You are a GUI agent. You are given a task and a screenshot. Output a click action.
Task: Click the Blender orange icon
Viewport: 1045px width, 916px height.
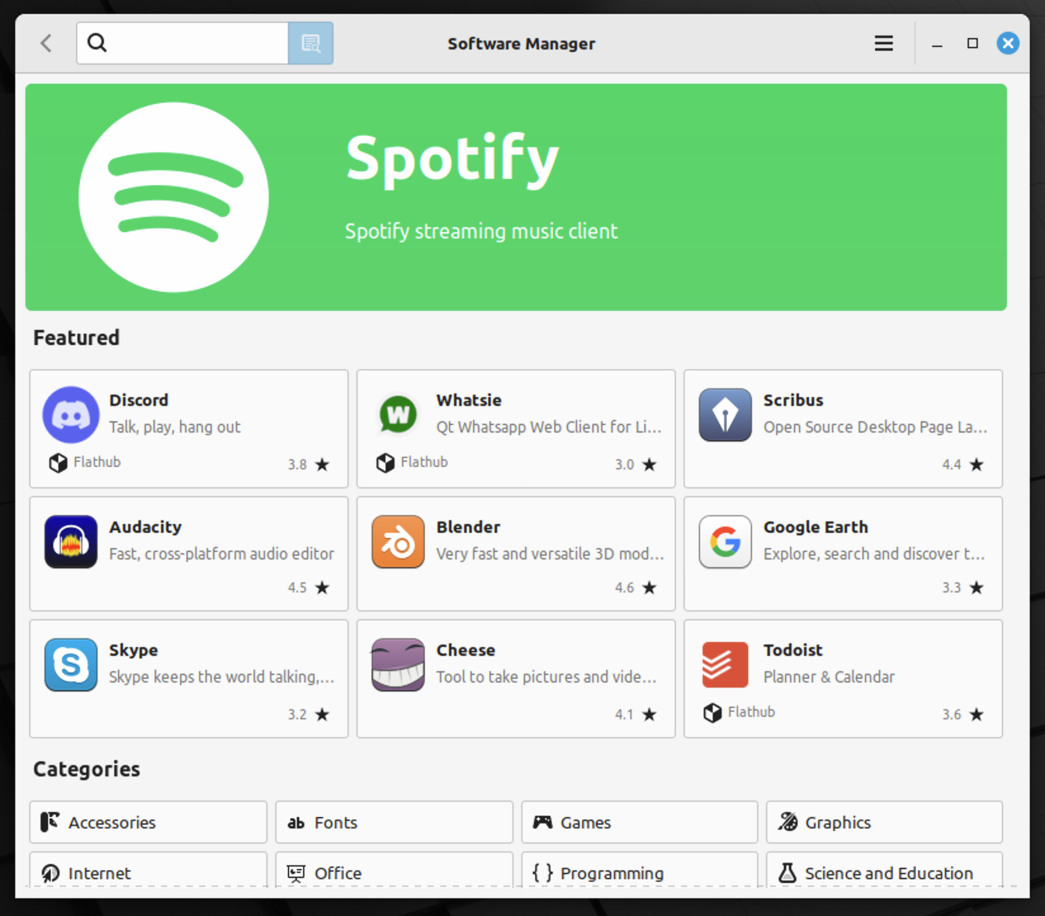point(398,542)
